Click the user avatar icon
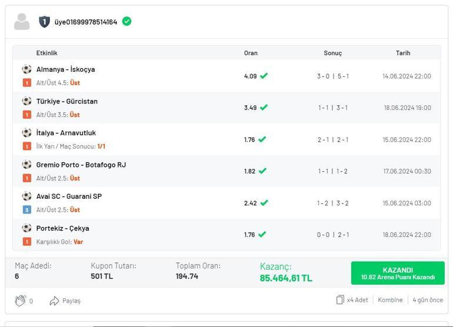453x327 pixels. click(x=22, y=22)
